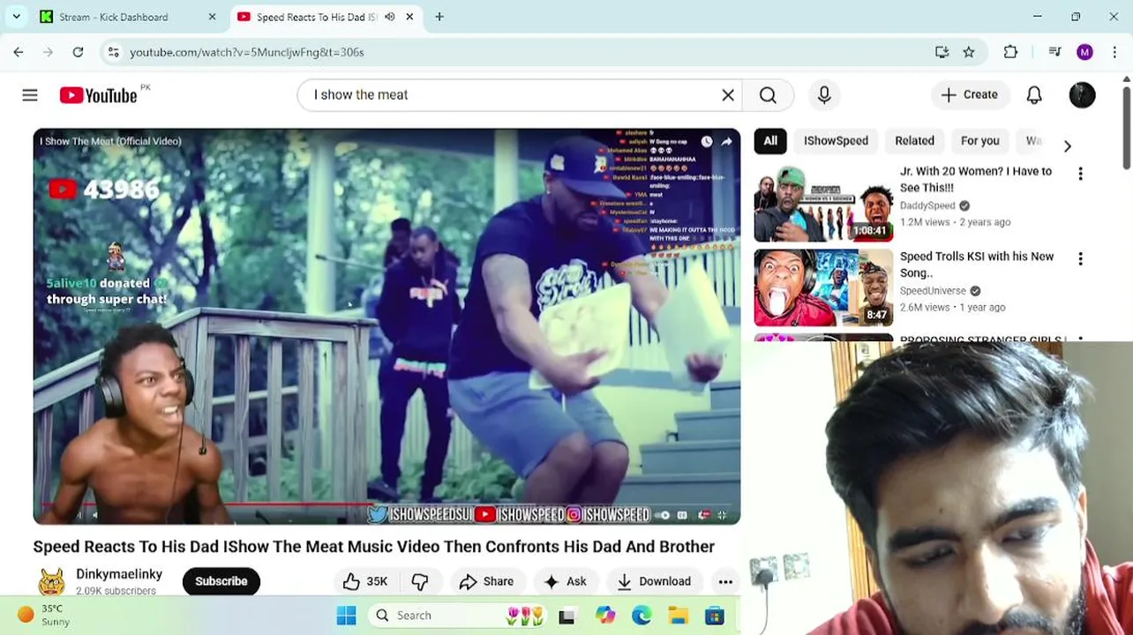Open a new browser tab
This screenshot has height=635, width=1133.
pos(439,17)
